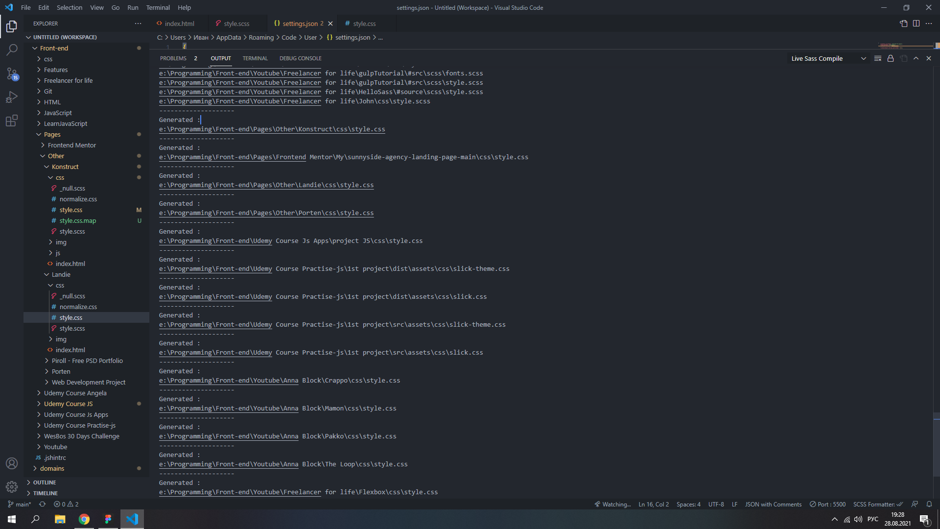940x529 pixels.
Task: Open taskbar Search magnifier
Action: coord(36,519)
